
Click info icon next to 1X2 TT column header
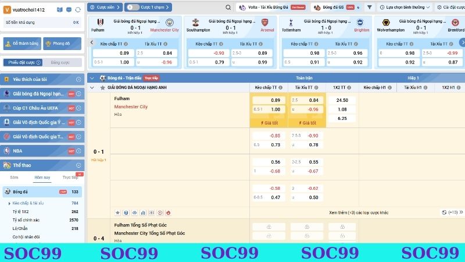[x=349, y=88]
